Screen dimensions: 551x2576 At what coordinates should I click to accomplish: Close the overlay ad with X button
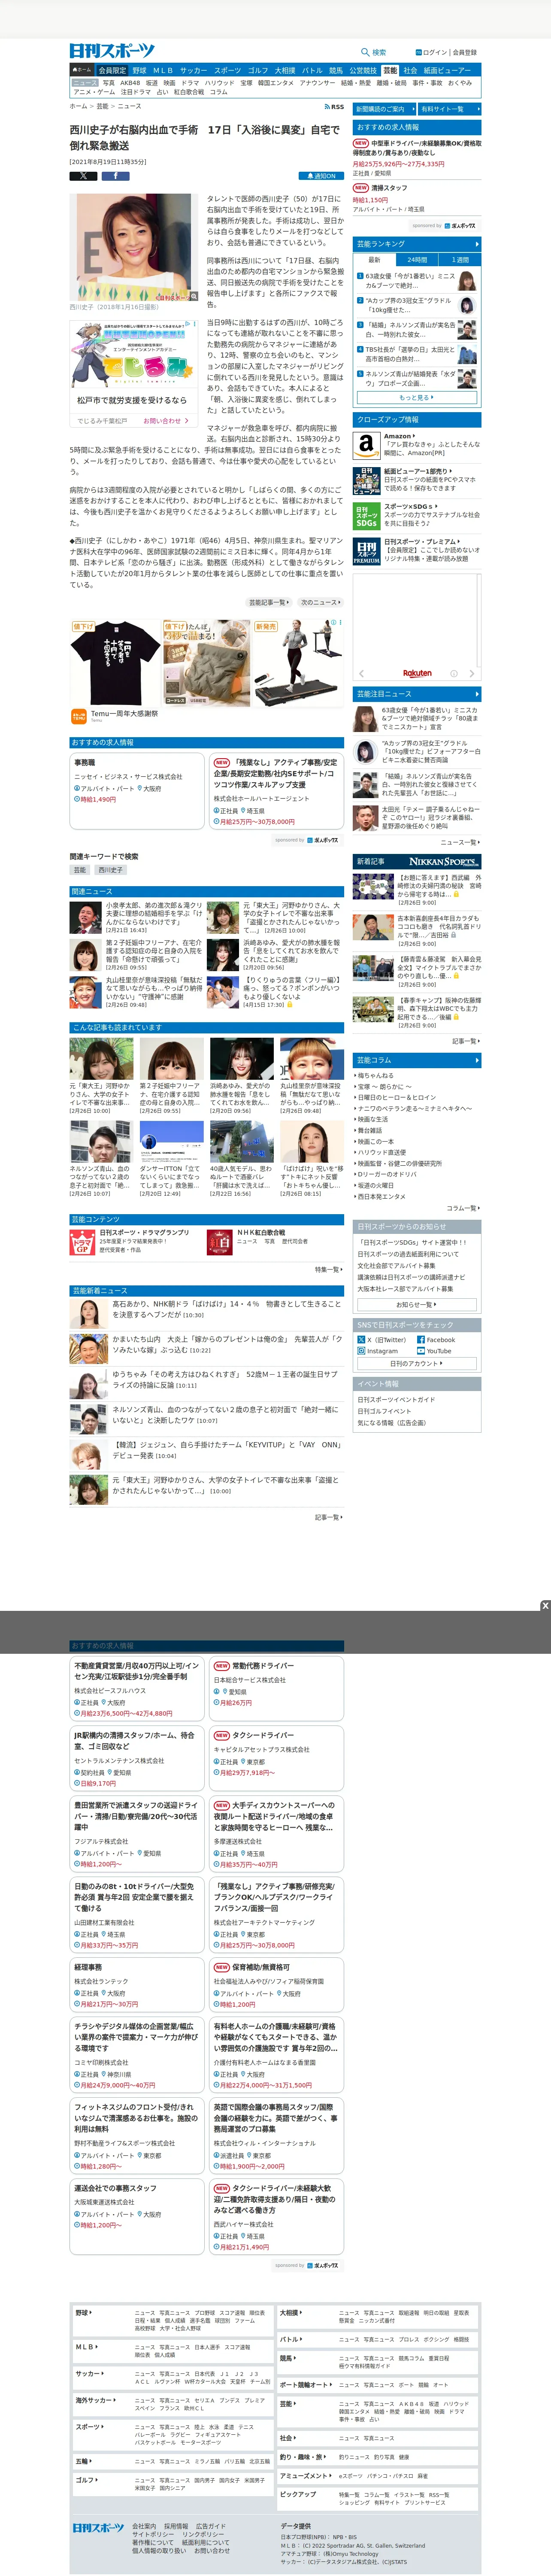[x=544, y=1606]
